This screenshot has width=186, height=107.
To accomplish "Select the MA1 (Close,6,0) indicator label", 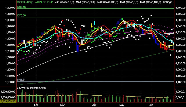I will click(x=129, y=2).
